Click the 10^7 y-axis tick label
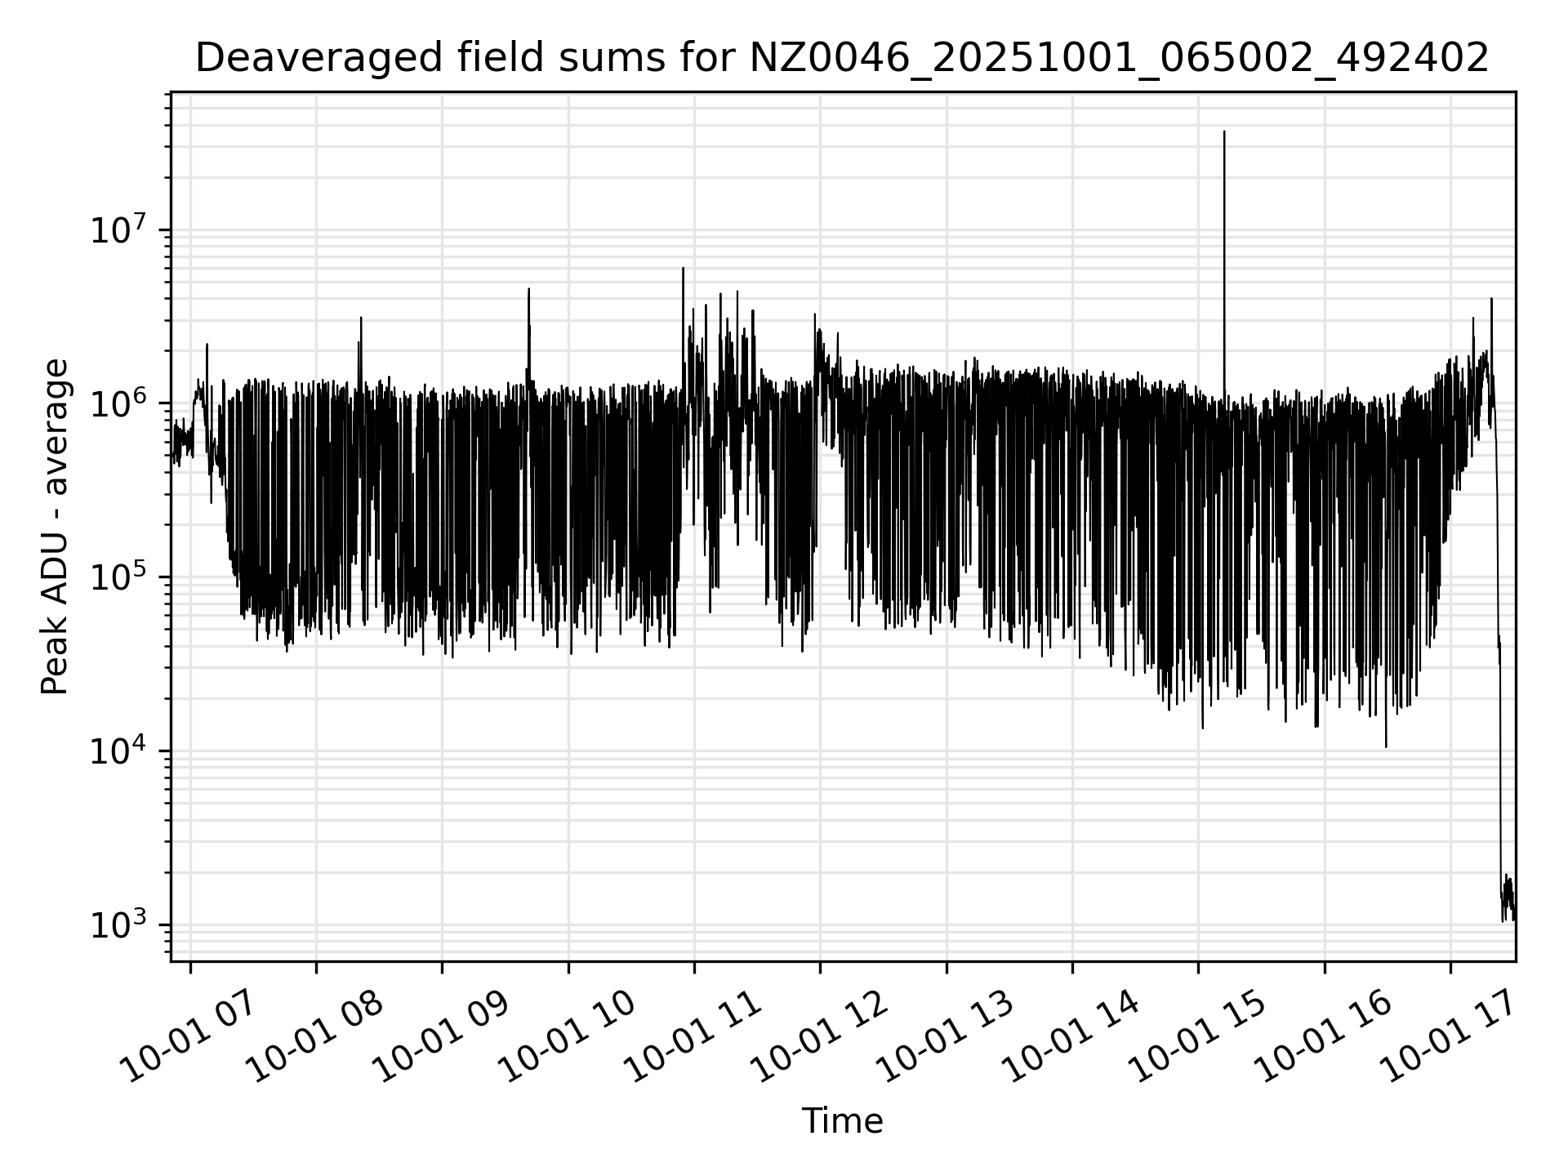 point(118,231)
